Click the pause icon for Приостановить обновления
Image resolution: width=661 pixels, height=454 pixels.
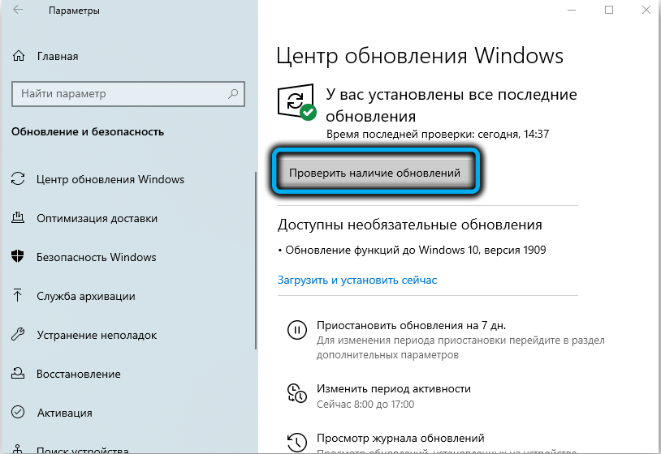[297, 329]
